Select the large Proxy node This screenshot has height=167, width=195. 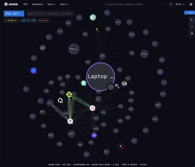(74, 49)
